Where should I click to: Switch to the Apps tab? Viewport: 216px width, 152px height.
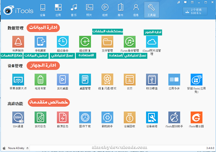coord(58,10)
